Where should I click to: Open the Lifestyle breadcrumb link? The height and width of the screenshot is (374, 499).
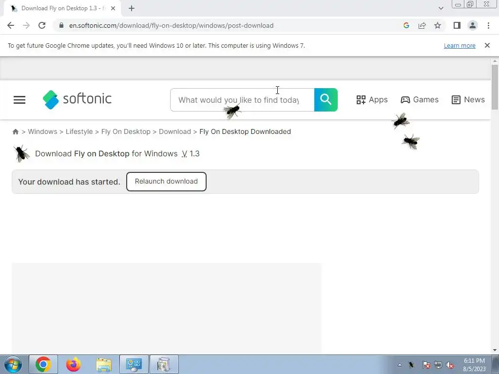79,131
